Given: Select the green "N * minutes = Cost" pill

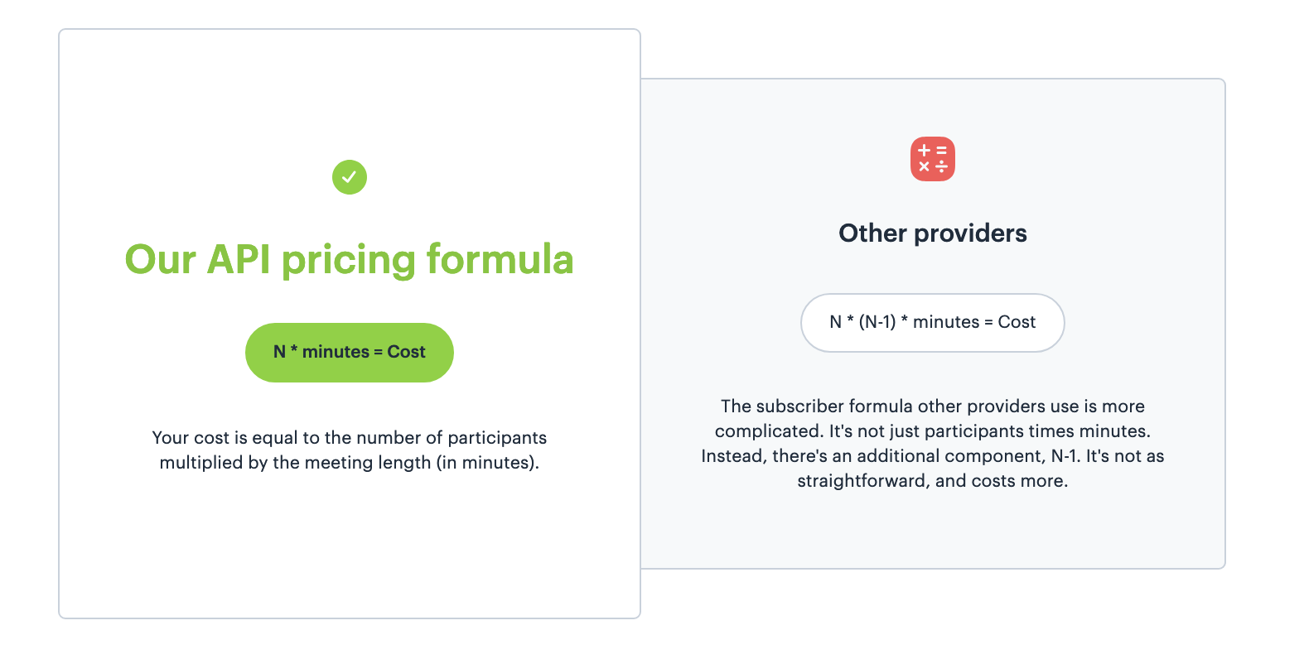Looking at the screenshot, I should pos(350,353).
